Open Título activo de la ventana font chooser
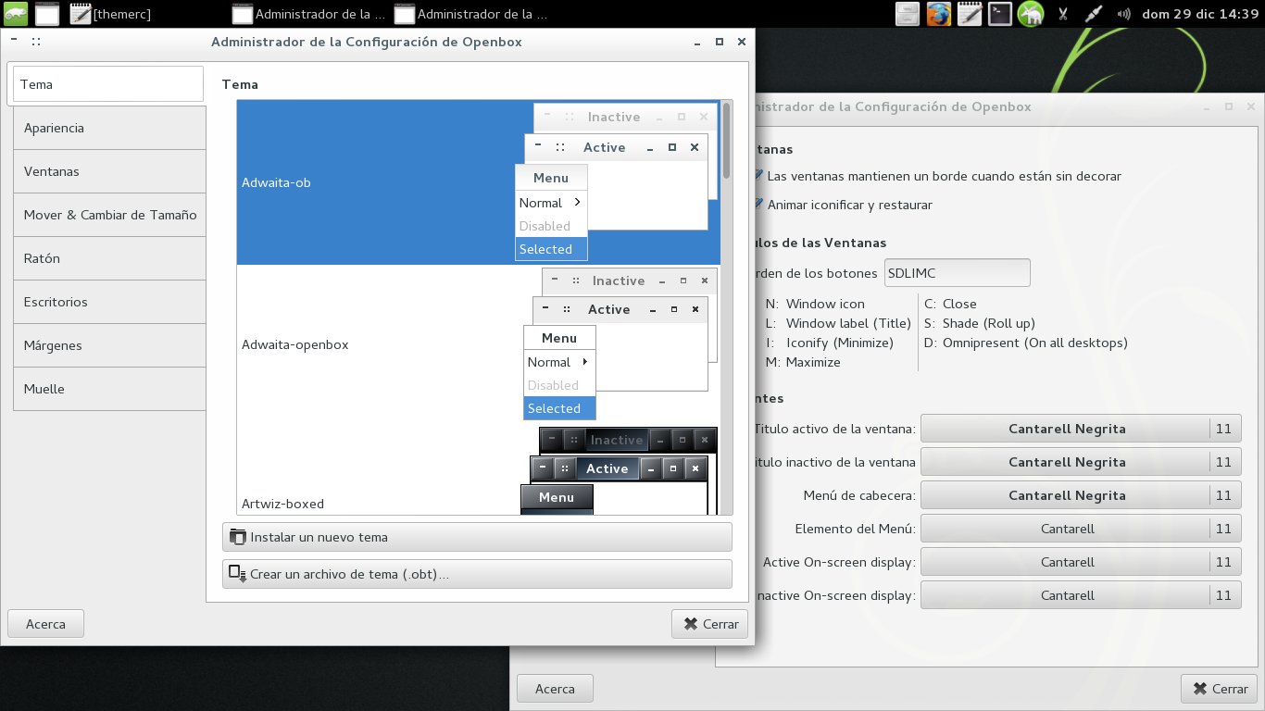Screen dimensions: 1265x711 pos(1081,429)
